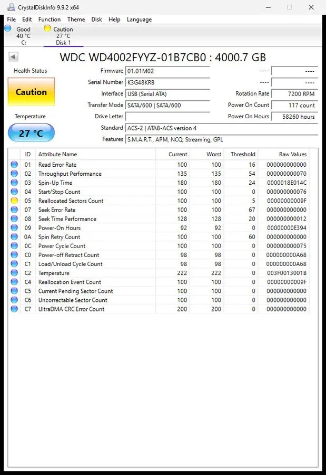Click the blue status orb for Seek Error Rate
326x475 pixels.
14,210
